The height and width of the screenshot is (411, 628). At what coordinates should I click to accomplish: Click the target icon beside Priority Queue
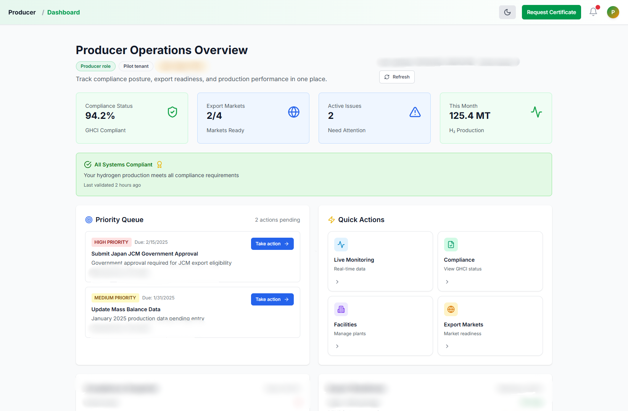coord(89,219)
